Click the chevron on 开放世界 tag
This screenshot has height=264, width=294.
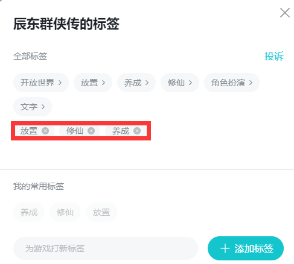60,83
